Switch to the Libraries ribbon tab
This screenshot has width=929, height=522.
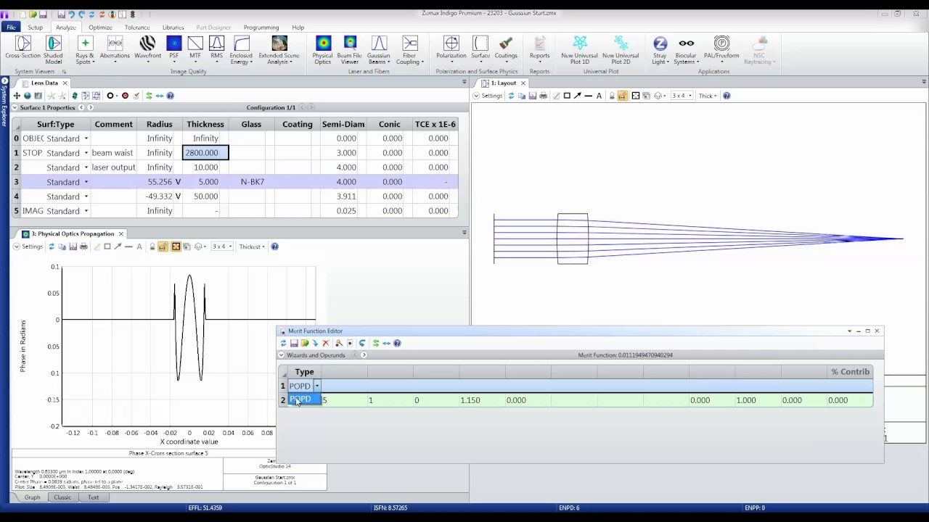coord(173,28)
